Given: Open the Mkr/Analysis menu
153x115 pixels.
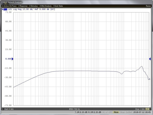Looking at the screenshot, I should tap(45, 6).
